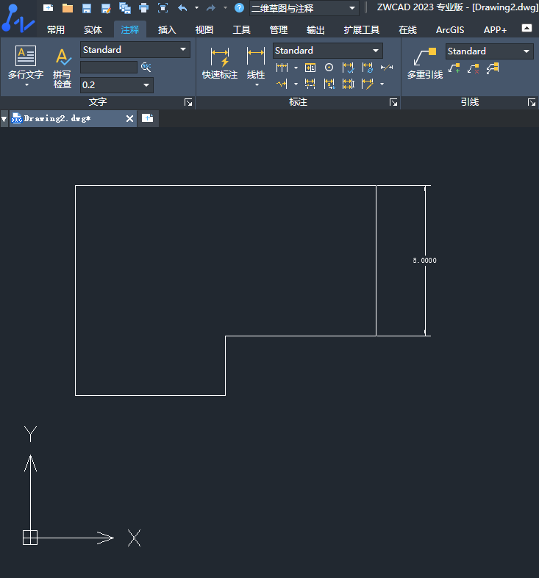539x578 pixels.
Task: Click the find text magnifier ABC icon
Action: point(146,67)
